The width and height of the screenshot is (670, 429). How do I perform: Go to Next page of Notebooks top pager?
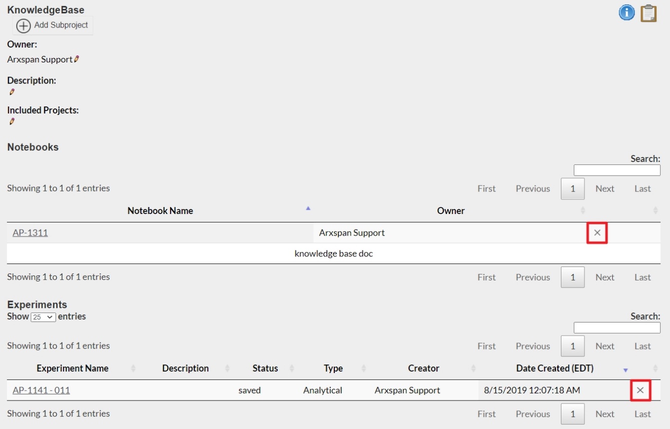pos(604,189)
